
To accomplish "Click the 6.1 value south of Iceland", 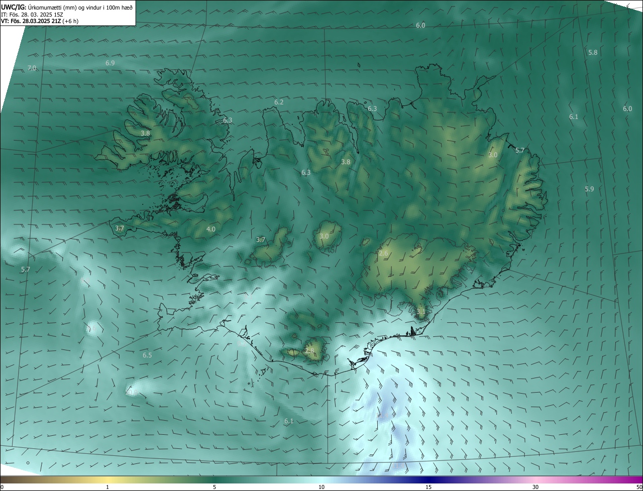I will tap(288, 421).
